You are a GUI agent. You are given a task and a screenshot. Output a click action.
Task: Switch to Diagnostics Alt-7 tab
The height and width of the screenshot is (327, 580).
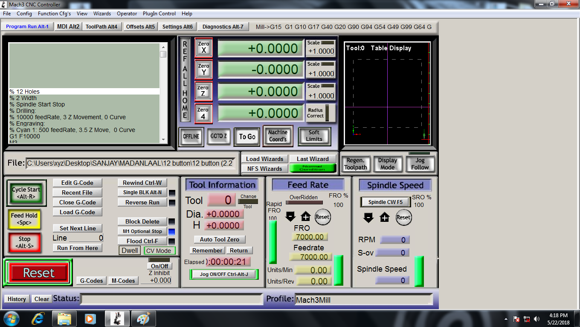223,26
